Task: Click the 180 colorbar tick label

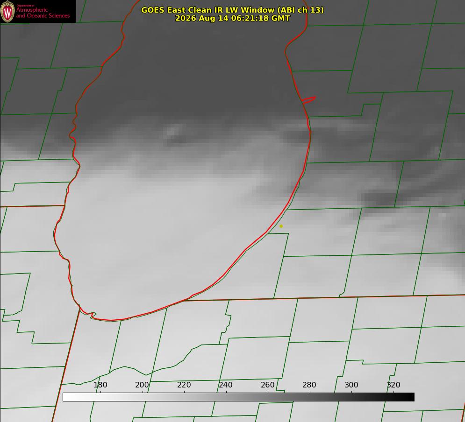Action: pos(100,385)
